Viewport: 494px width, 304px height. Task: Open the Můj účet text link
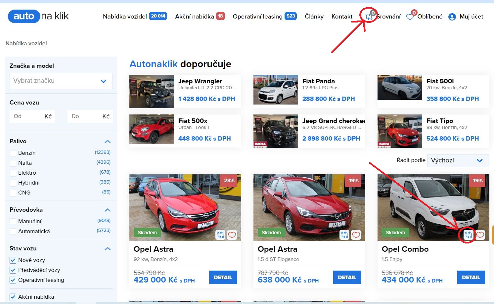(471, 17)
